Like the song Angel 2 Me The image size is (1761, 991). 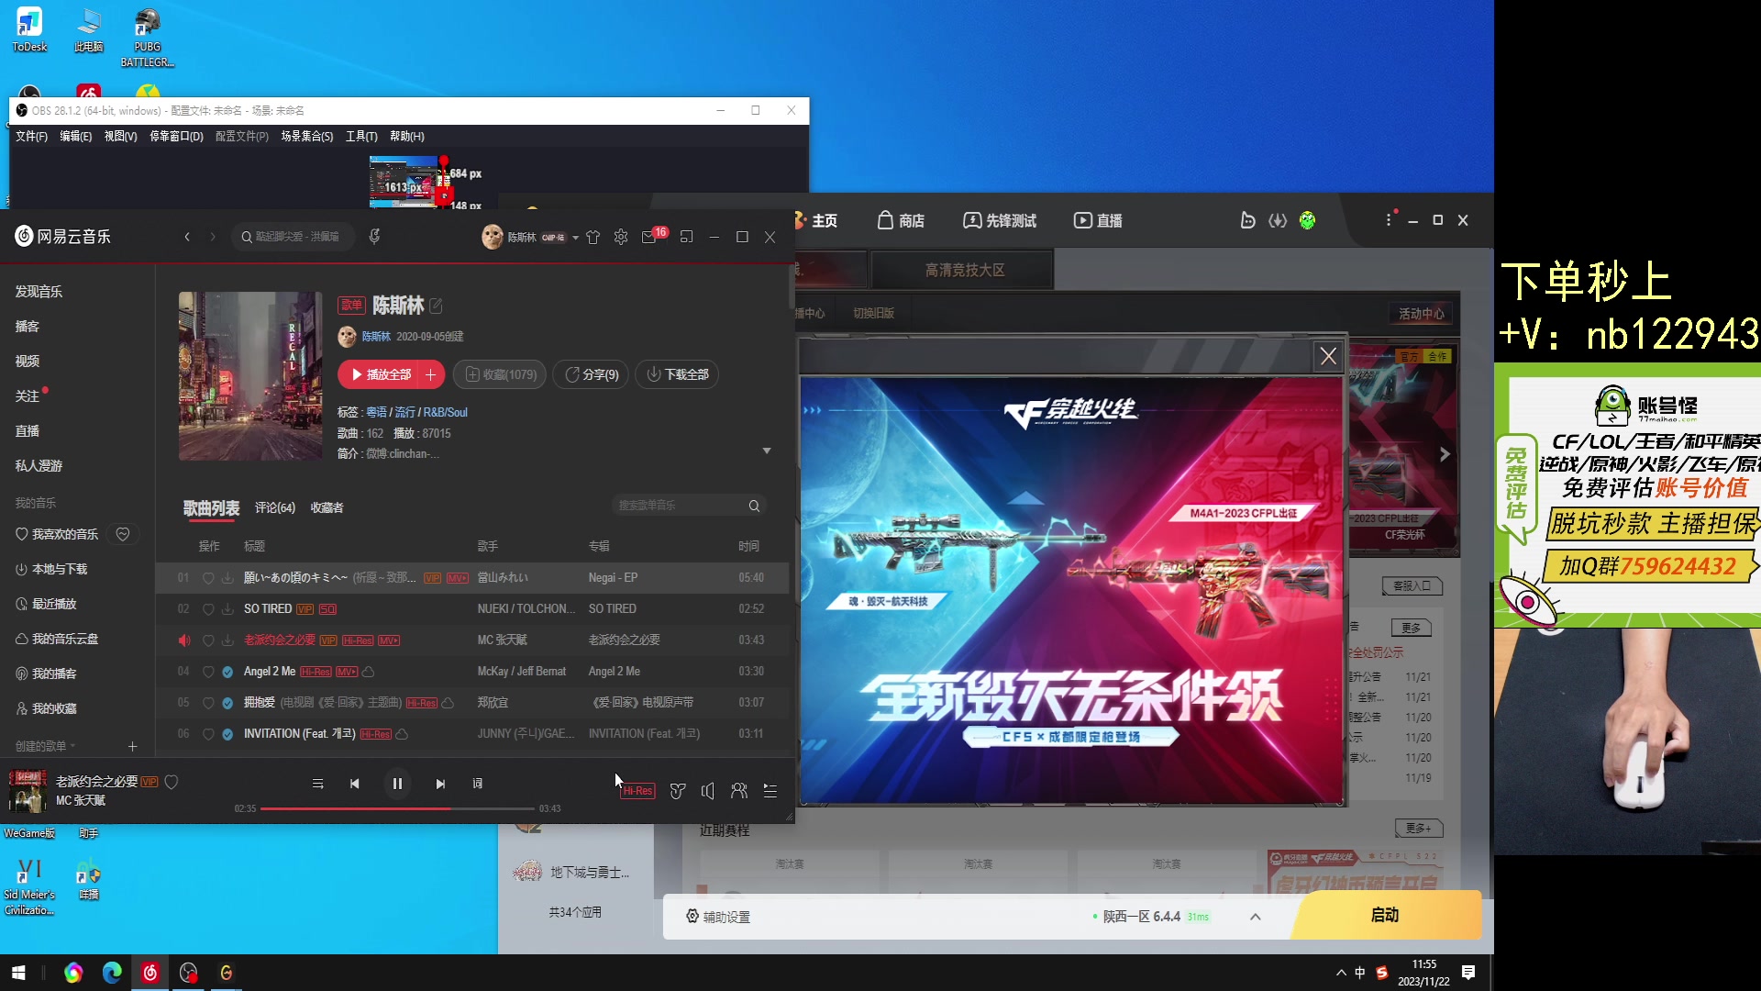click(x=208, y=672)
